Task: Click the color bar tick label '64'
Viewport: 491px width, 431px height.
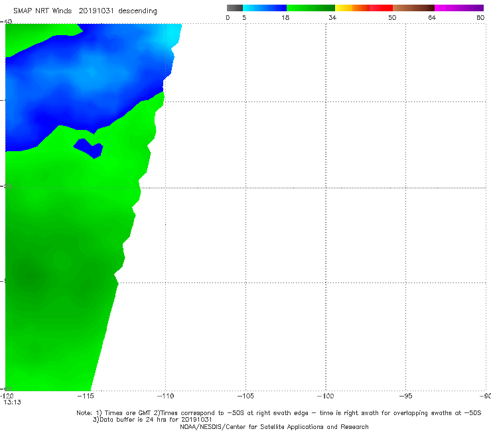Action: pyautogui.click(x=432, y=18)
